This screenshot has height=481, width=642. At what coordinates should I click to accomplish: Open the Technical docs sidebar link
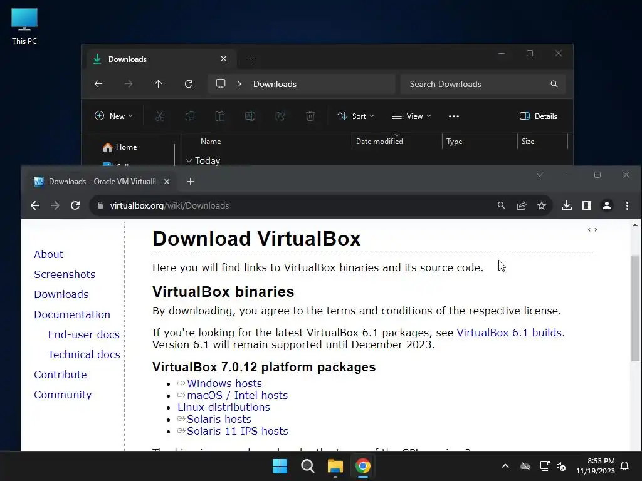tap(84, 354)
